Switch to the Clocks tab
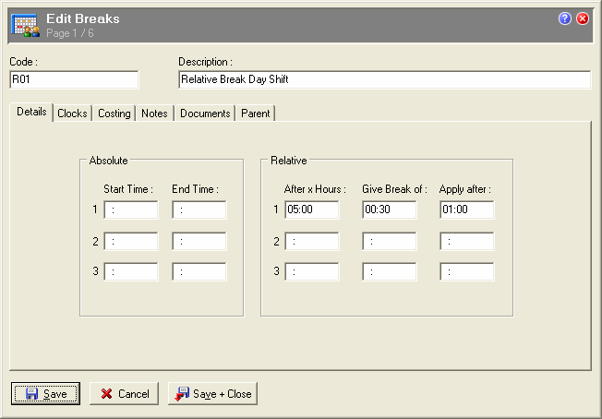This screenshot has width=602, height=419. click(72, 114)
